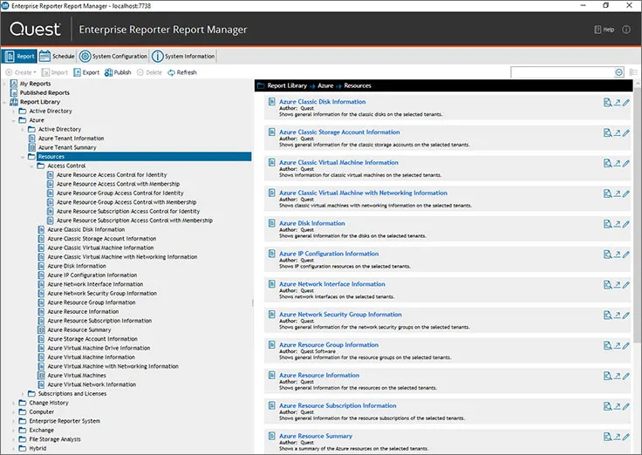The width and height of the screenshot is (642, 455).
Task: Click the arrow icon for Azure Network Interface Information
Action: [x=618, y=285]
